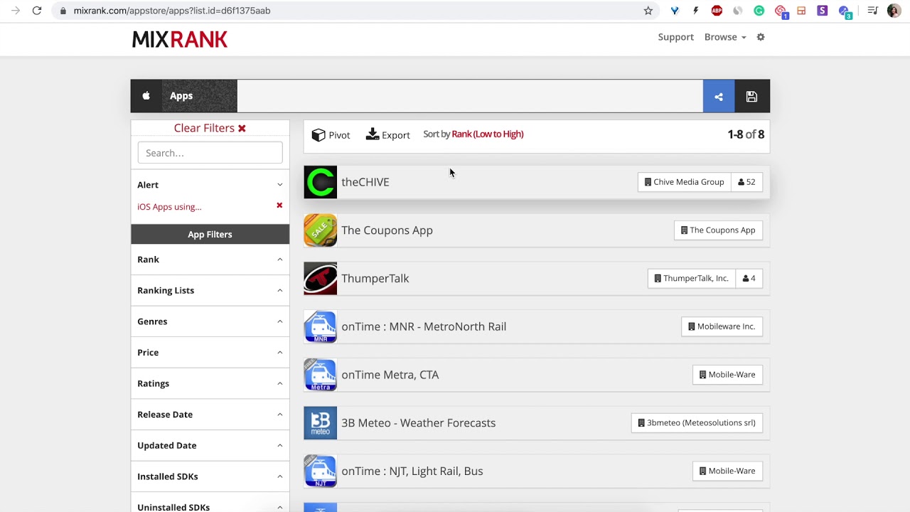Viewport: 910px width, 512px height.
Task: Open the media control queue icon
Action: 872,11
